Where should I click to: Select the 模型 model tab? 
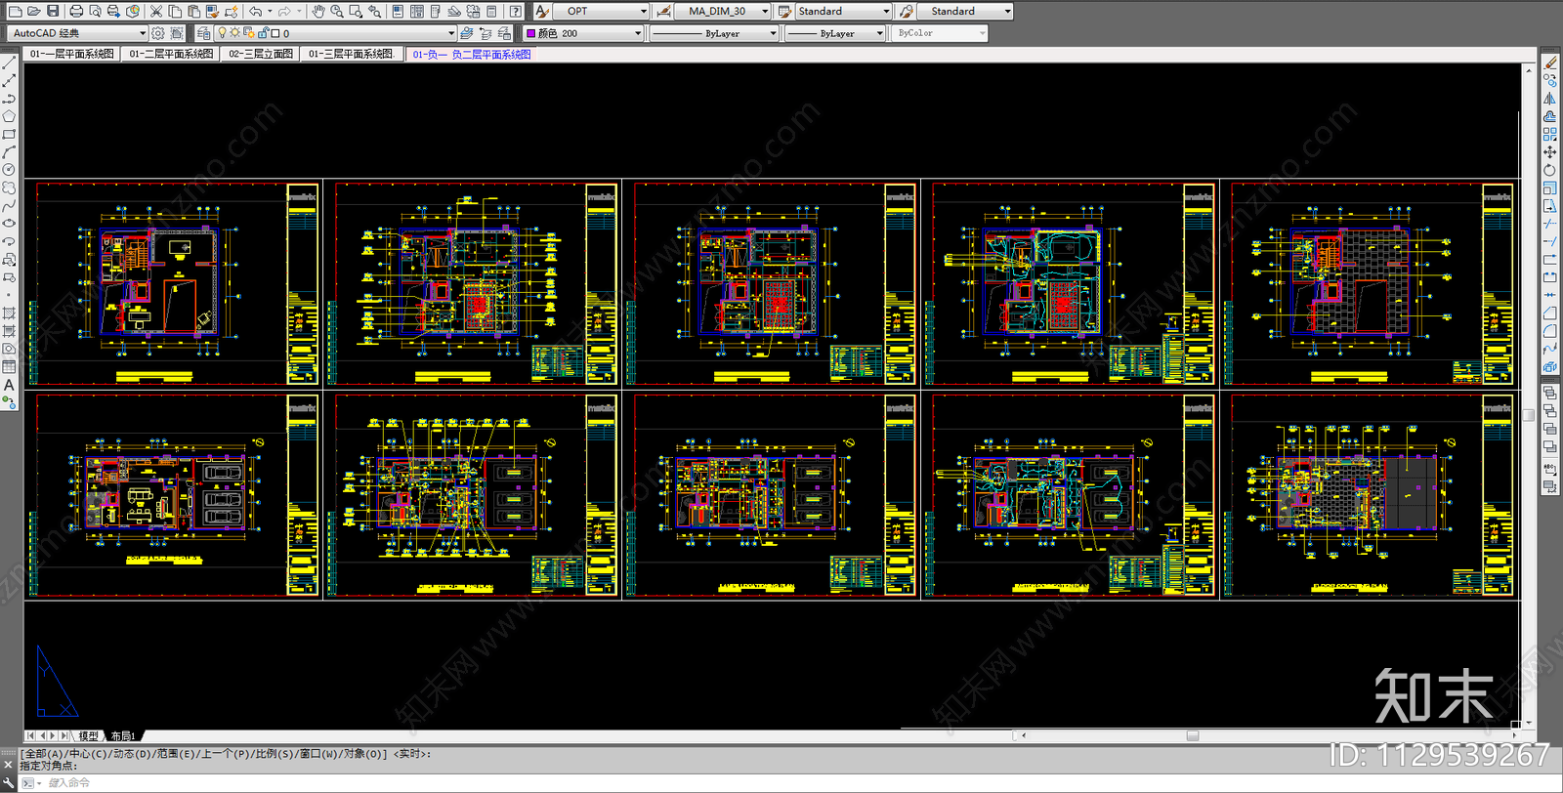tap(89, 735)
